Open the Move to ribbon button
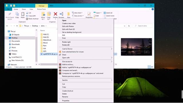The width and height of the screenshot is (183, 103). (x=43, y=16)
